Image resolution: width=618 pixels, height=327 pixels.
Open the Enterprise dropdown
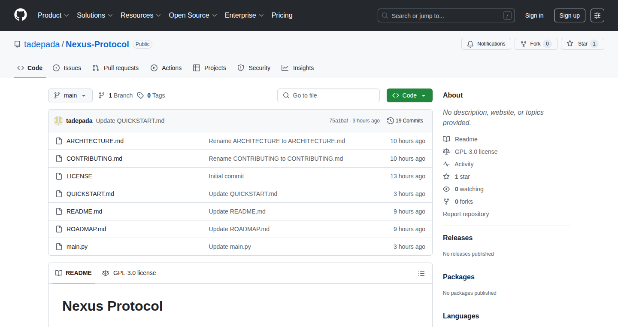click(x=244, y=15)
